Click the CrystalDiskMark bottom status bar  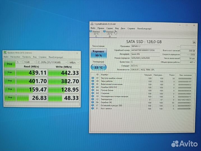tap(42, 104)
